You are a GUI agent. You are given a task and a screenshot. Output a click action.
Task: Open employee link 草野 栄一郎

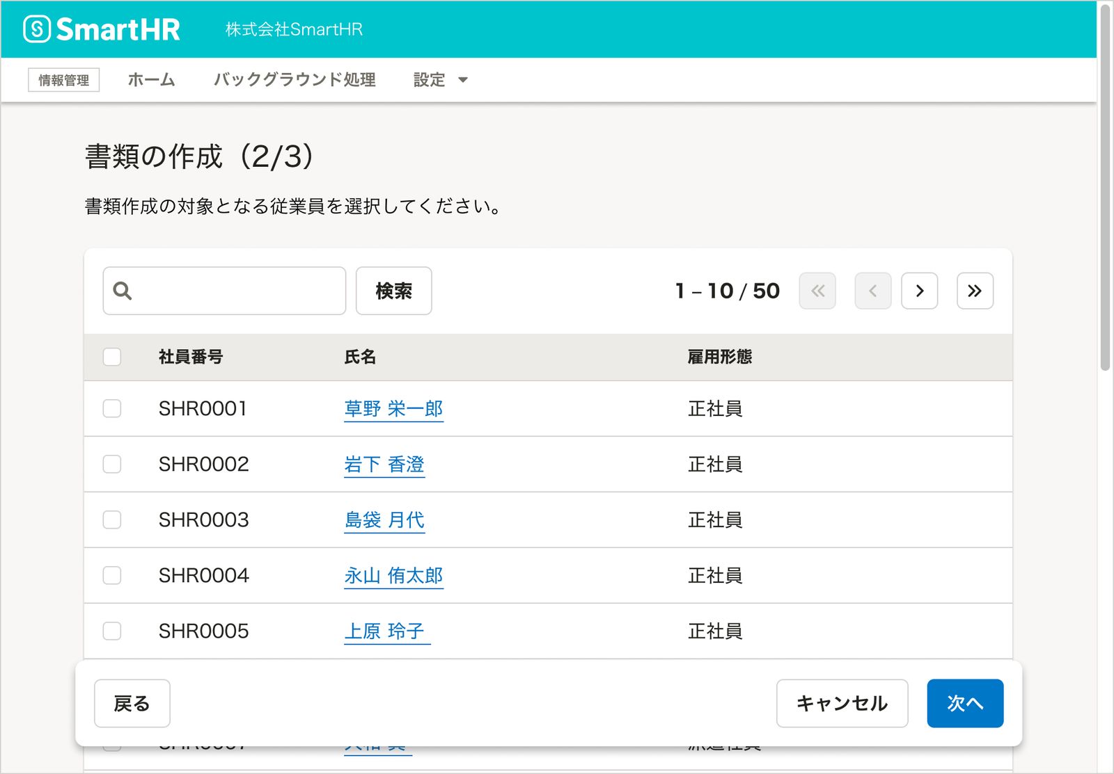tap(393, 408)
